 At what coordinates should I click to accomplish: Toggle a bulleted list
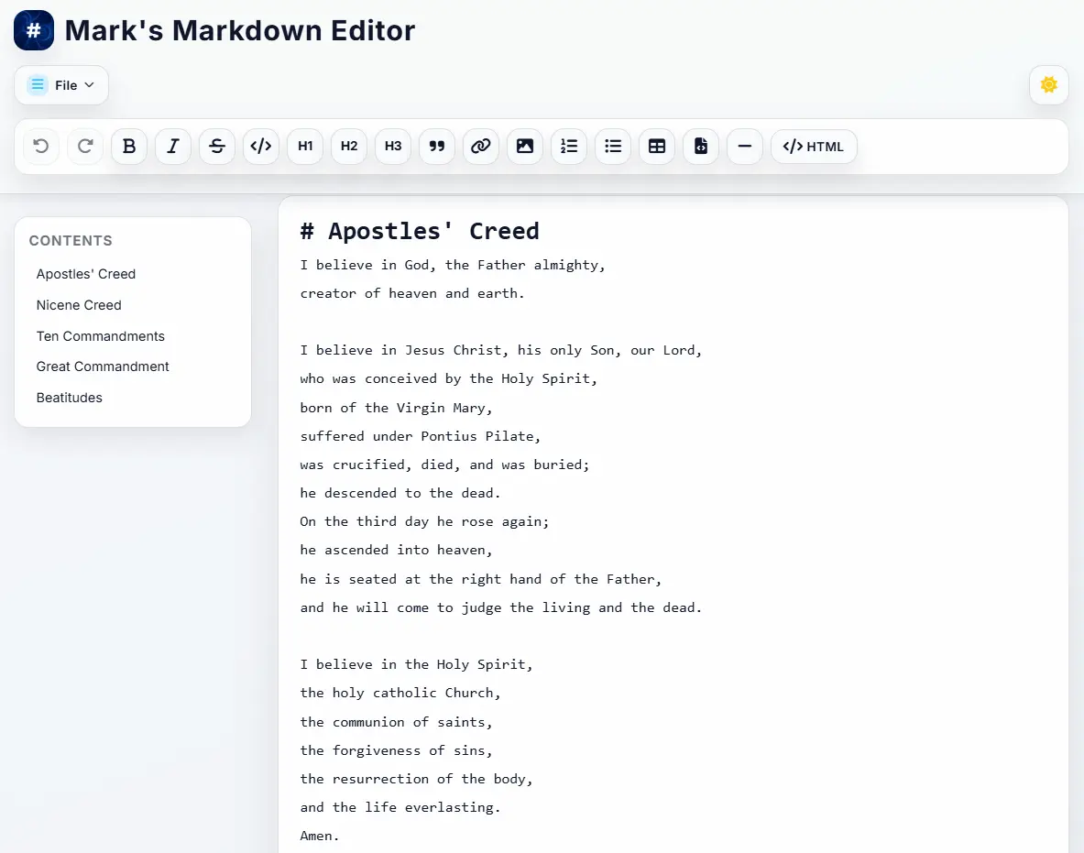click(612, 147)
